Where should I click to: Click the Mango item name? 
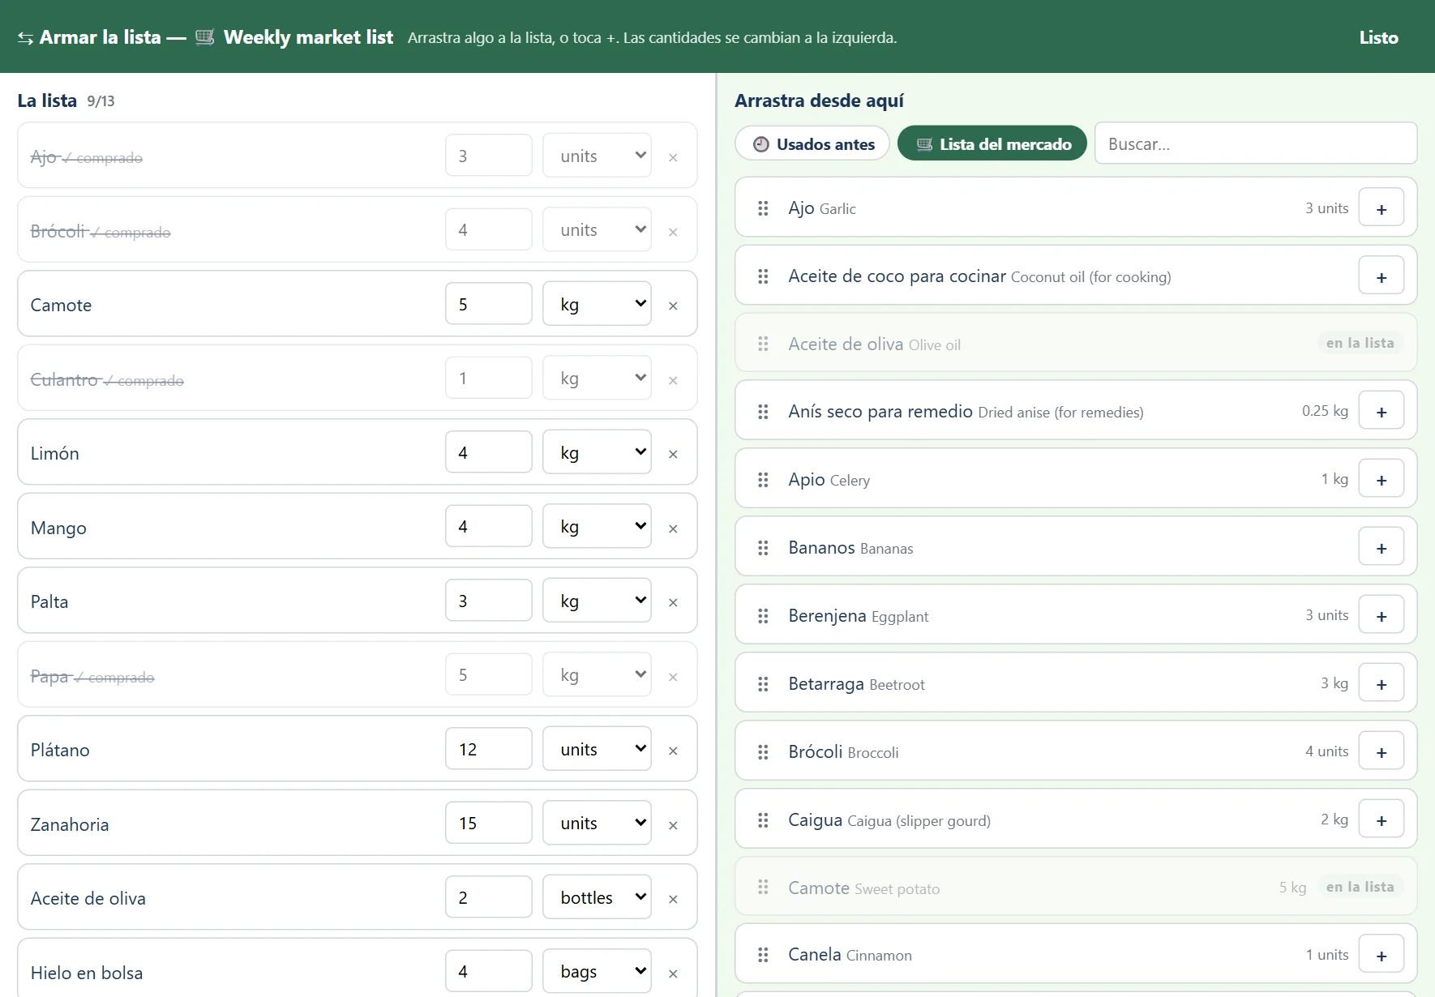pos(58,528)
